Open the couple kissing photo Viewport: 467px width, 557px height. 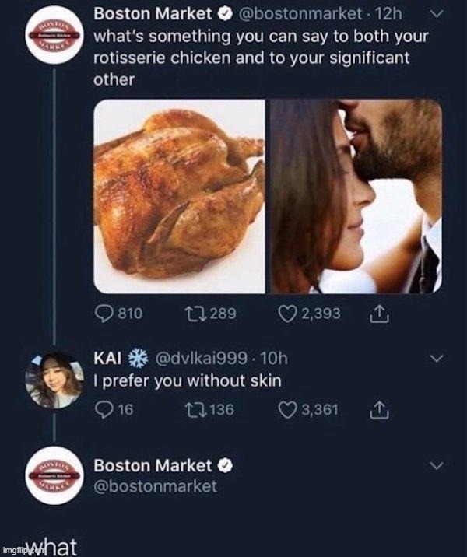pos(356,196)
